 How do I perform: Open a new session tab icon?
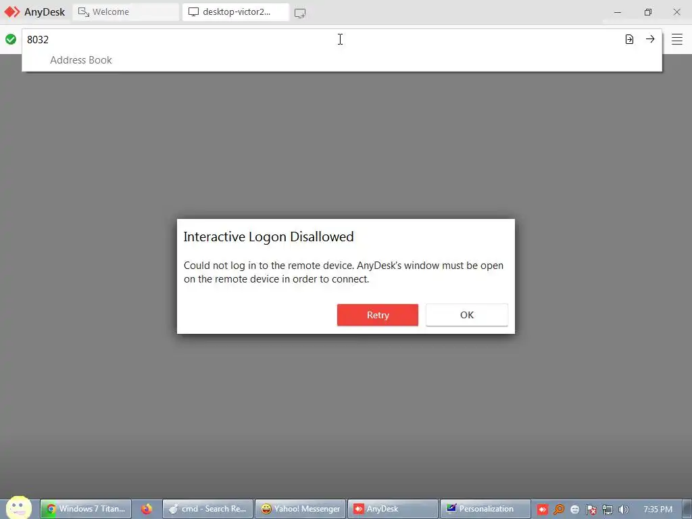(300, 13)
